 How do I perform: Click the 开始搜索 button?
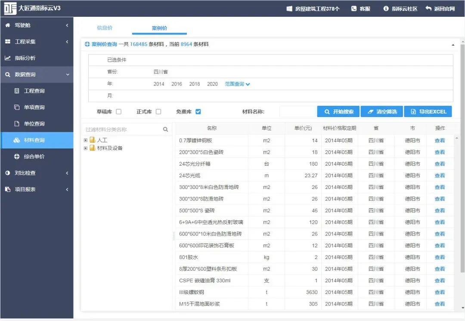tap(338, 111)
